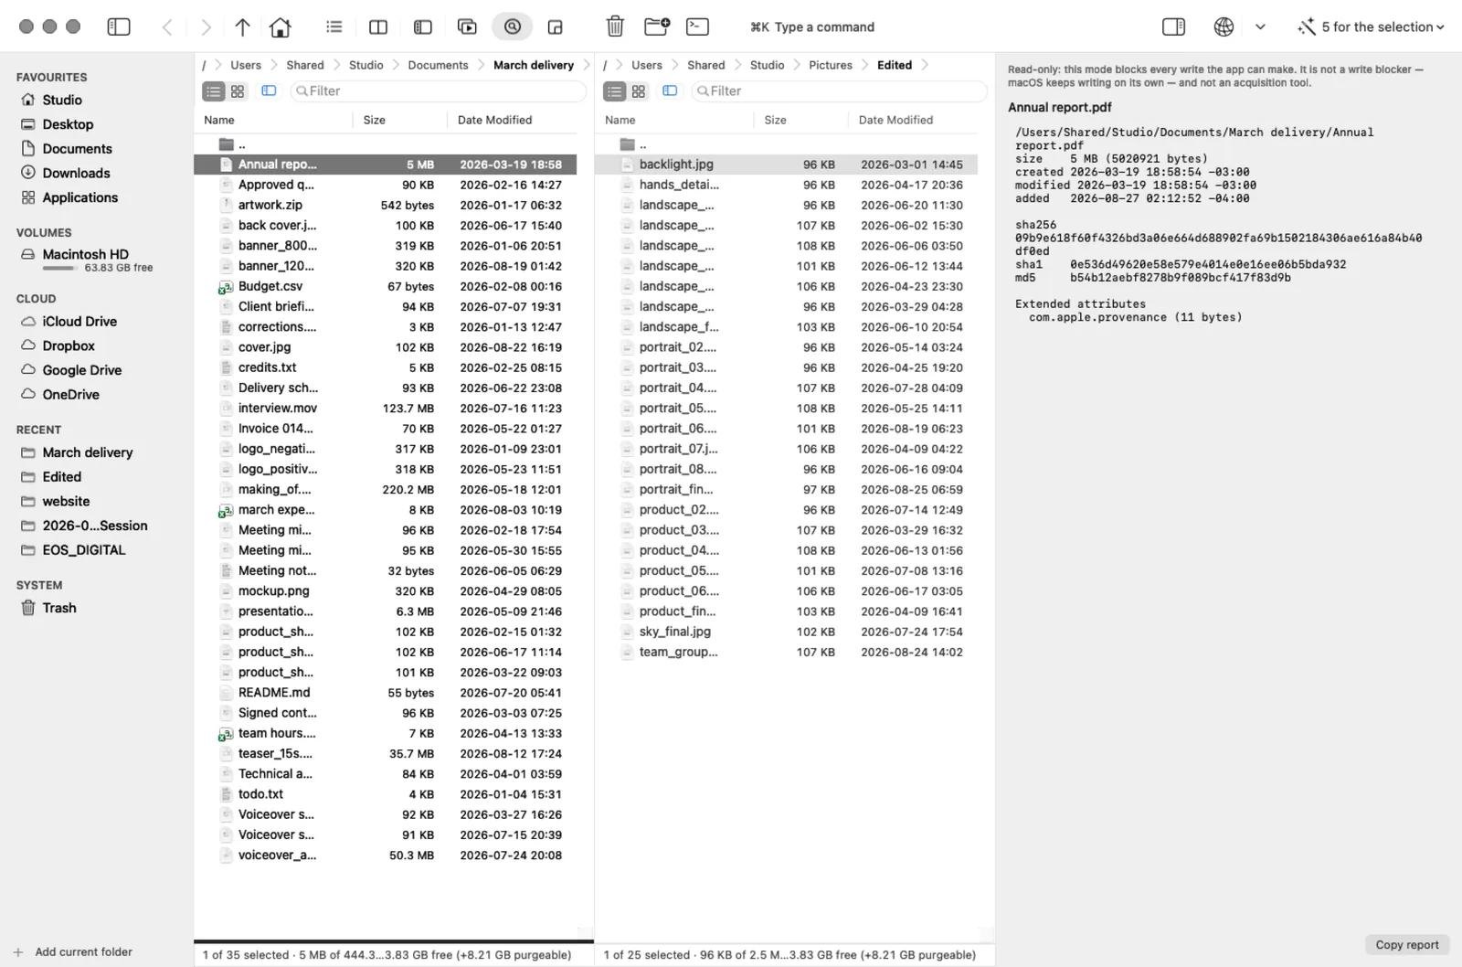Switch left pane to grid view
The width and height of the screenshot is (1462, 967).
[x=238, y=91]
